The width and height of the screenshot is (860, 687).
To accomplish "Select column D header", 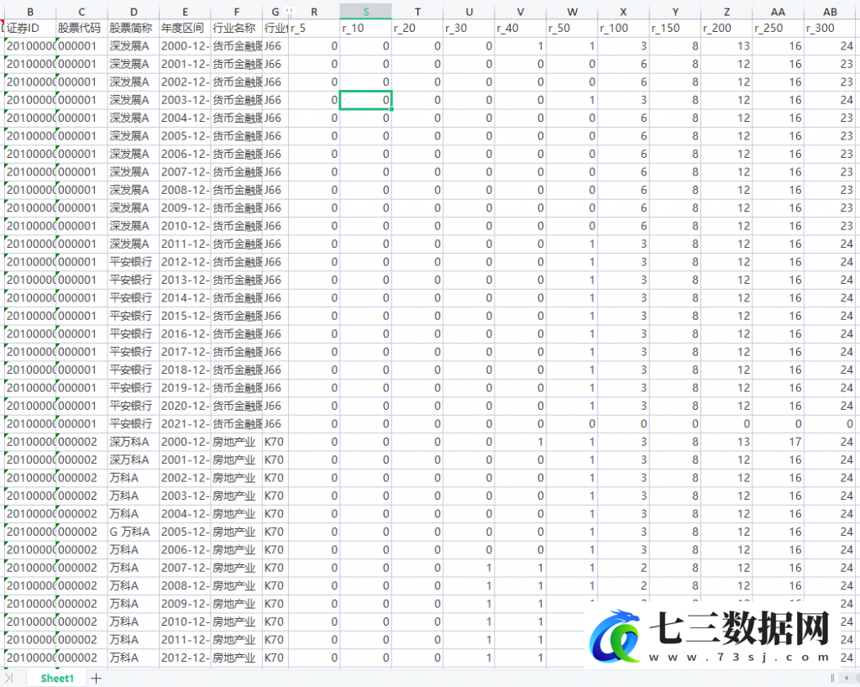I will pos(134,12).
